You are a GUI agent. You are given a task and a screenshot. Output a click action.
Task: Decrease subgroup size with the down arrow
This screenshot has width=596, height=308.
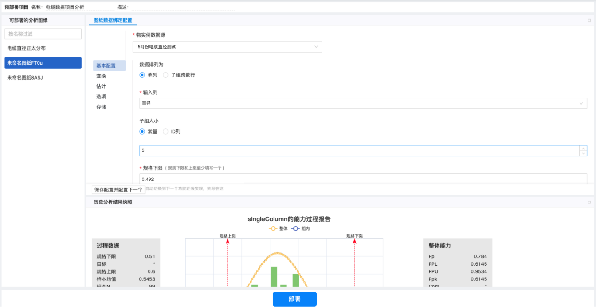(x=583, y=153)
